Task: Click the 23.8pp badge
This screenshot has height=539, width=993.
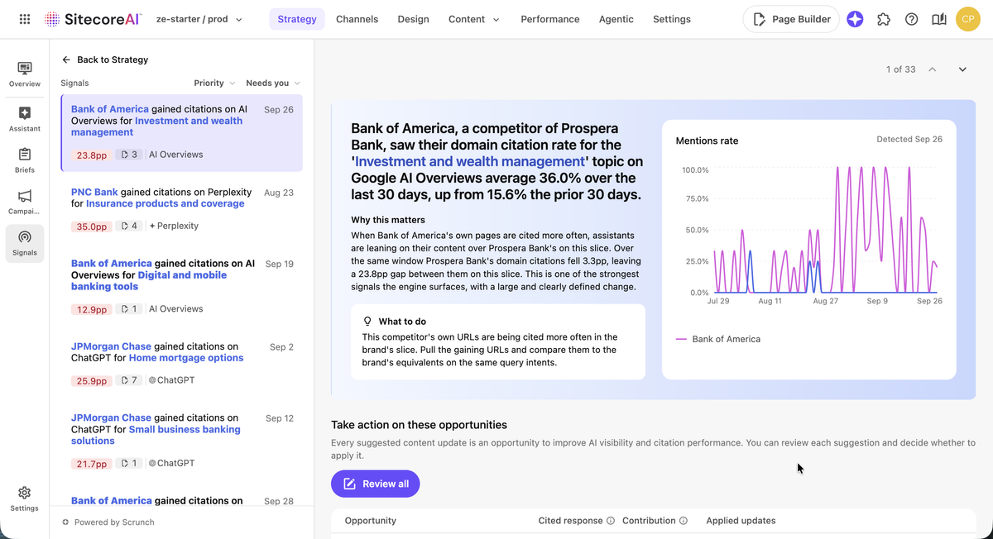Action: 91,155
